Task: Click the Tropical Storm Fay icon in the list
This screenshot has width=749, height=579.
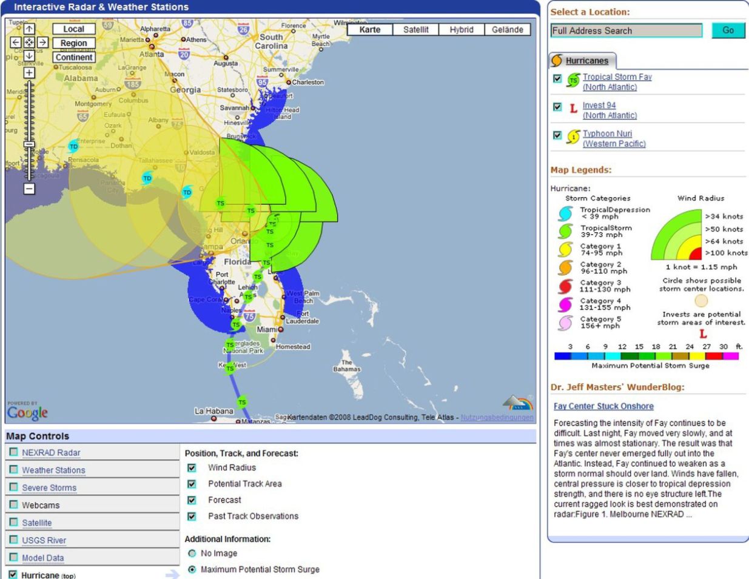Action: coord(573,80)
